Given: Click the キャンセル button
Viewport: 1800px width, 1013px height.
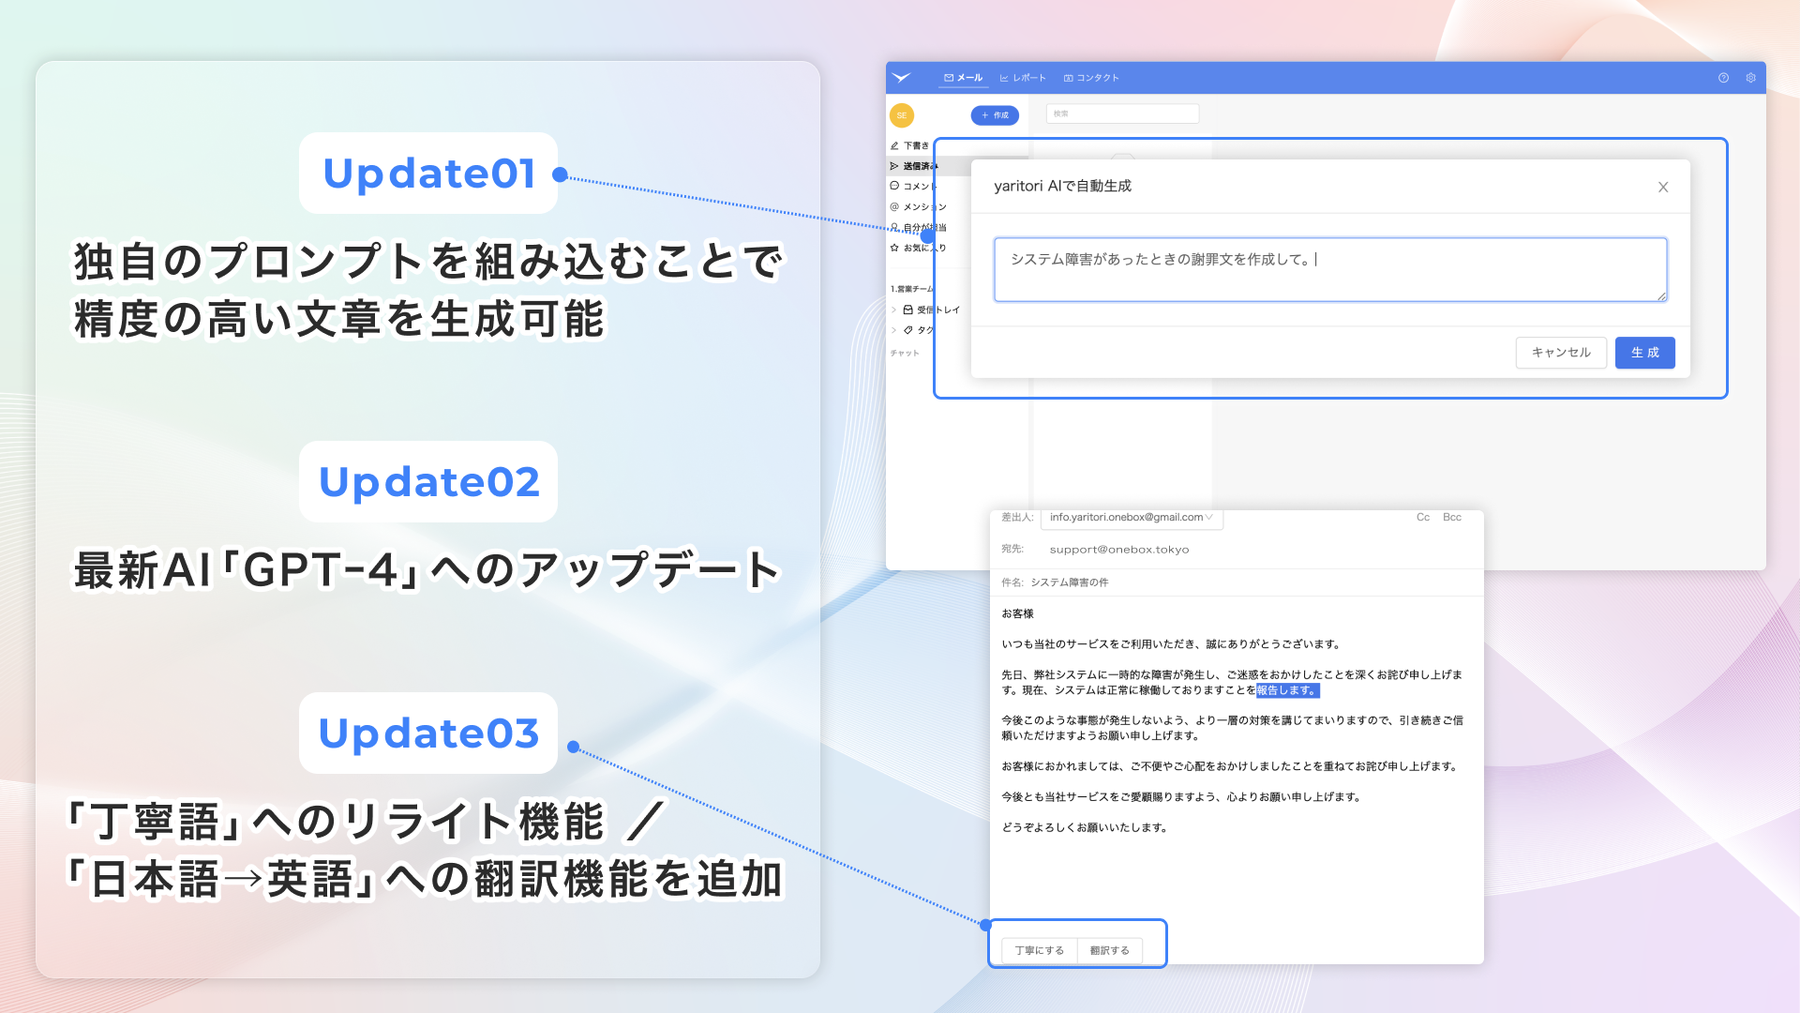Looking at the screenshot, I should 1560,353.
